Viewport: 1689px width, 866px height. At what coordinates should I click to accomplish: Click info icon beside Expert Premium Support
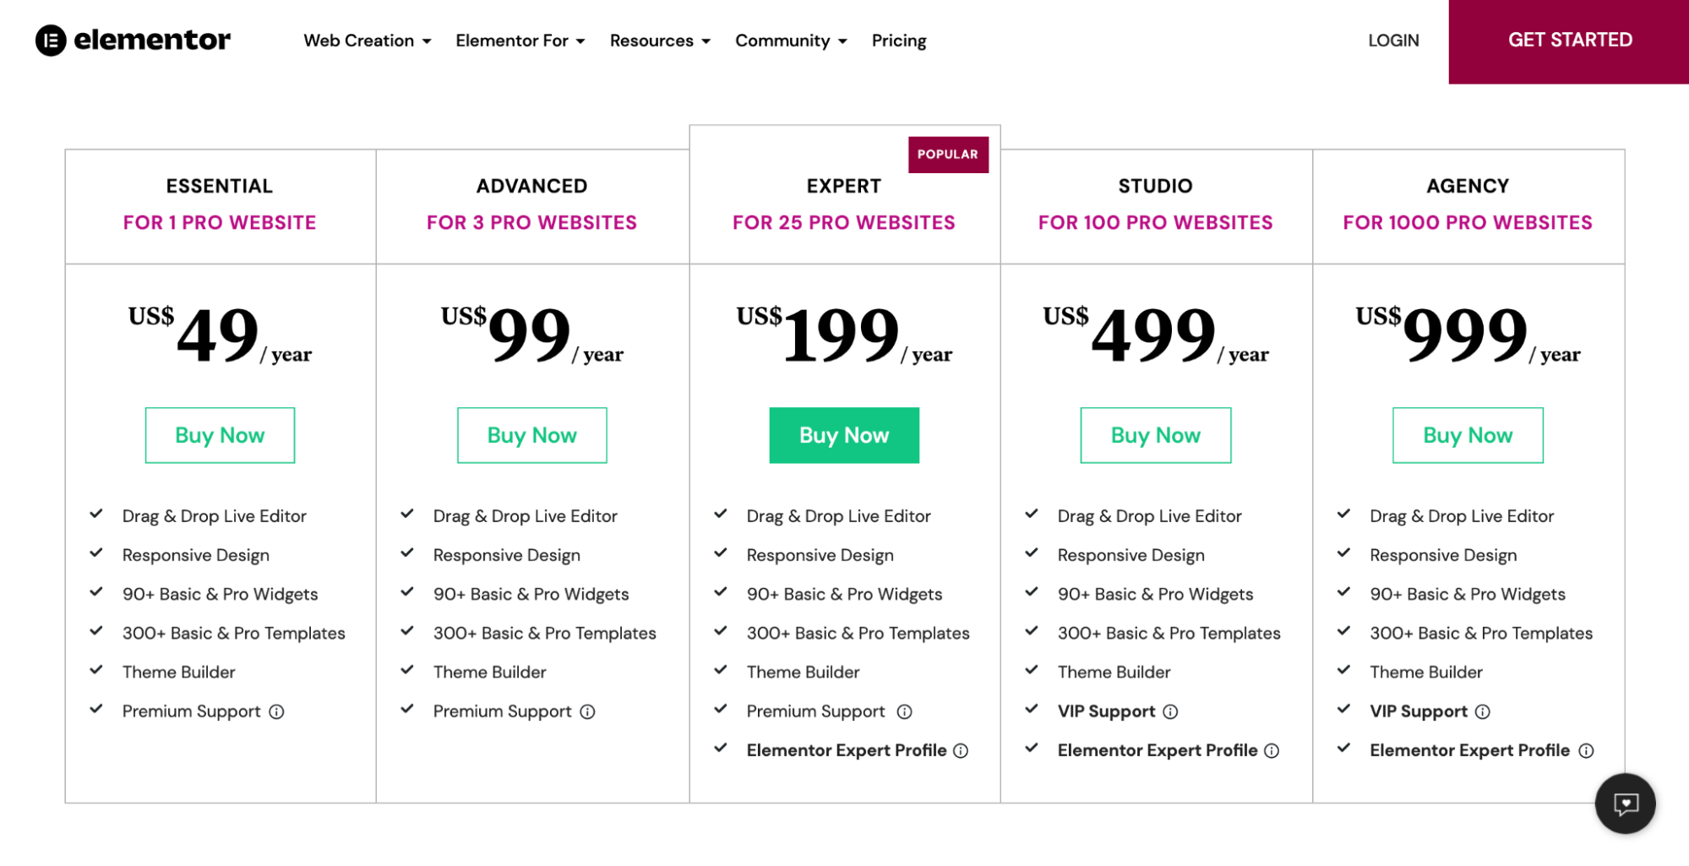pyautogui.click(x=904, y=712)
